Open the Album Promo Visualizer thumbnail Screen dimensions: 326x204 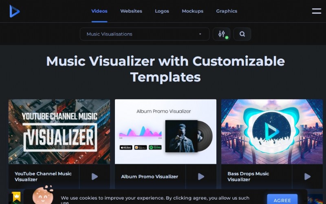click(x=165, y=132)
